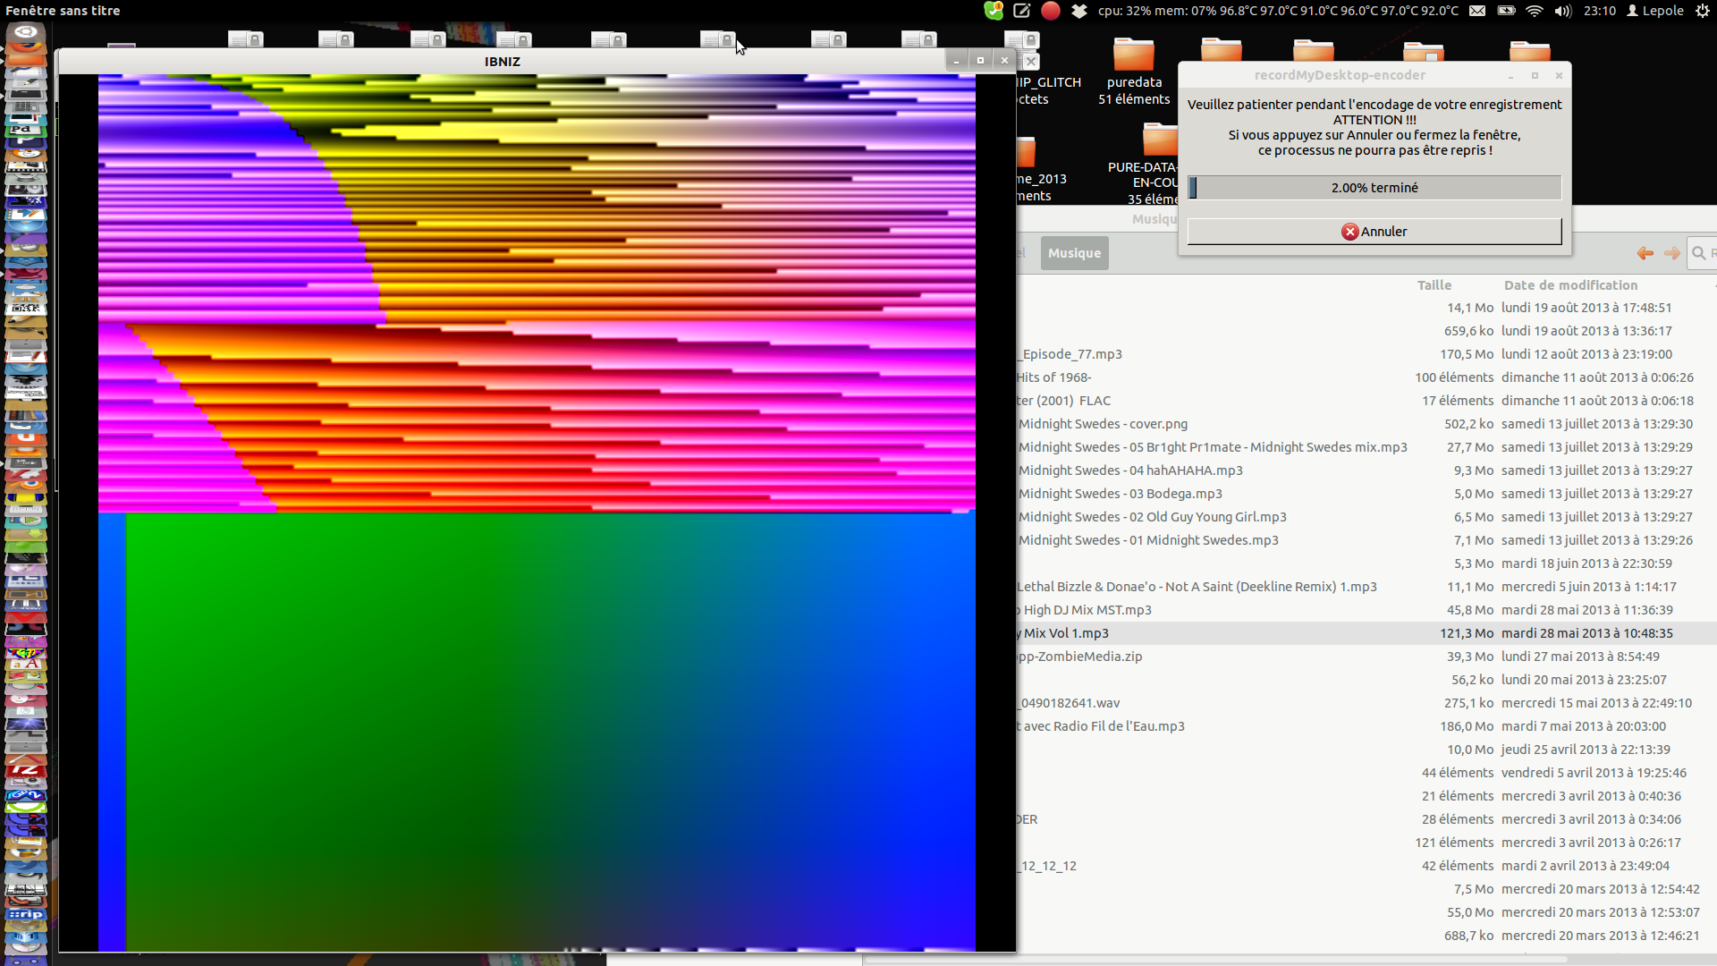
Task: Click the 2.00% terminé progress bar
Action: 1374,188
